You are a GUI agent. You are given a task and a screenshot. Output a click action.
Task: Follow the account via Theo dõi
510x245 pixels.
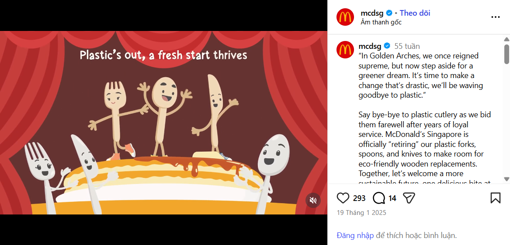pos(415,13)
